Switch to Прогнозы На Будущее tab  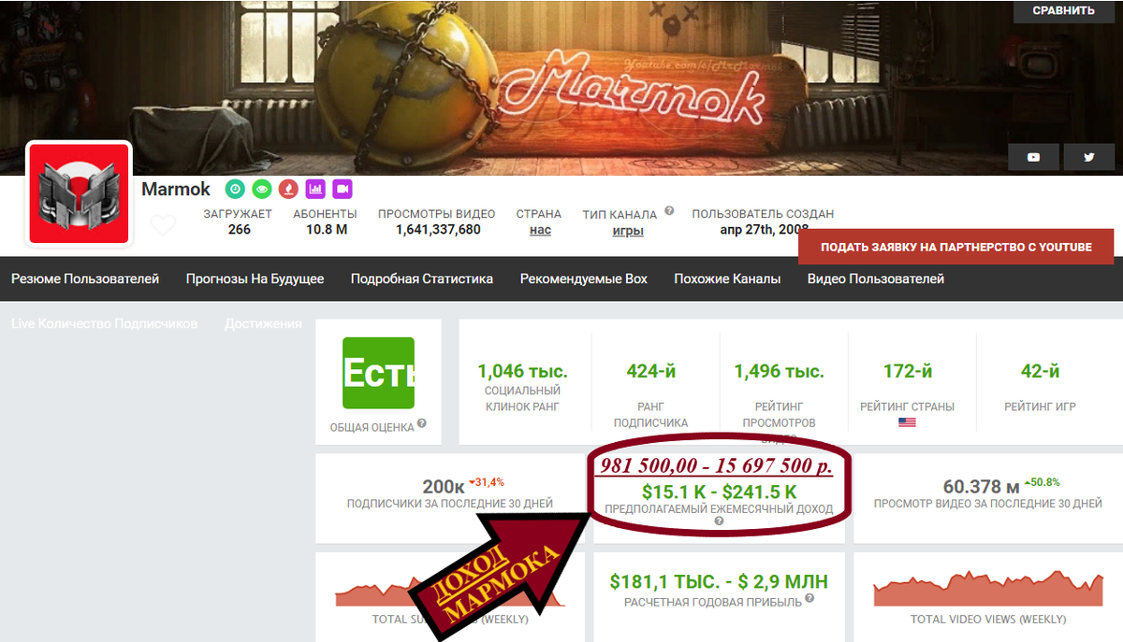click(x=255, y=278)
